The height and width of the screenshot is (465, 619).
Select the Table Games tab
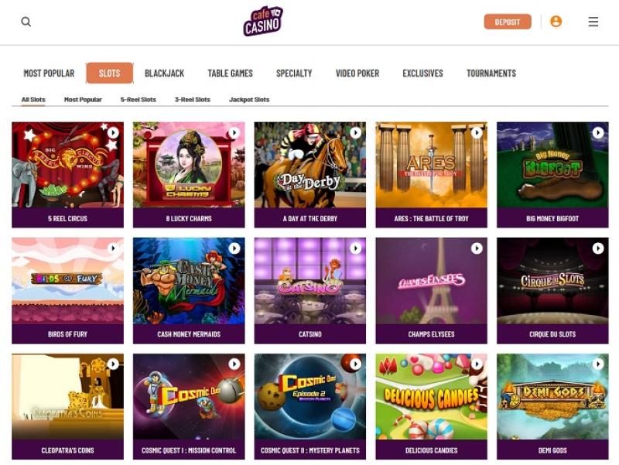point(230,74)
